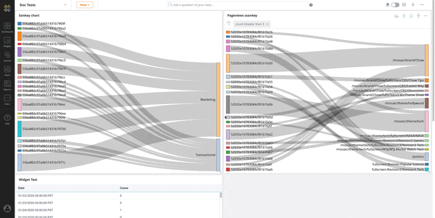Open Pageviews ssankey three-dot options menu

[426, 16]
